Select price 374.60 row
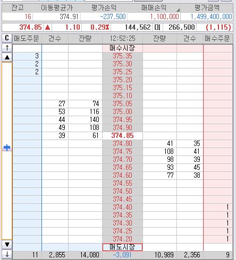Image resolution: width=236 pixels, height=260 pixels. (x=122, y=175)
